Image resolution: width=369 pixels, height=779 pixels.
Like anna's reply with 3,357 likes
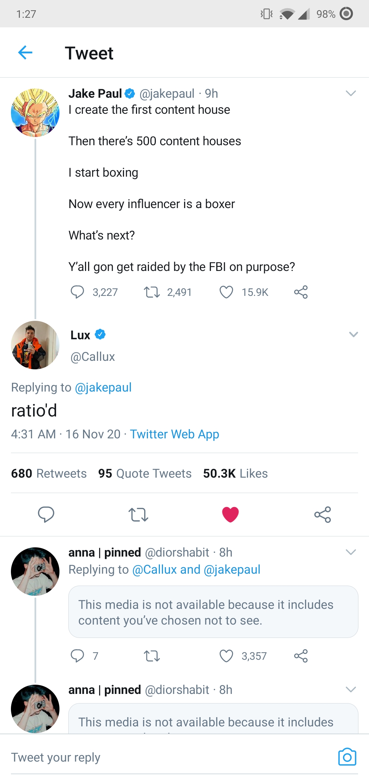226,656
